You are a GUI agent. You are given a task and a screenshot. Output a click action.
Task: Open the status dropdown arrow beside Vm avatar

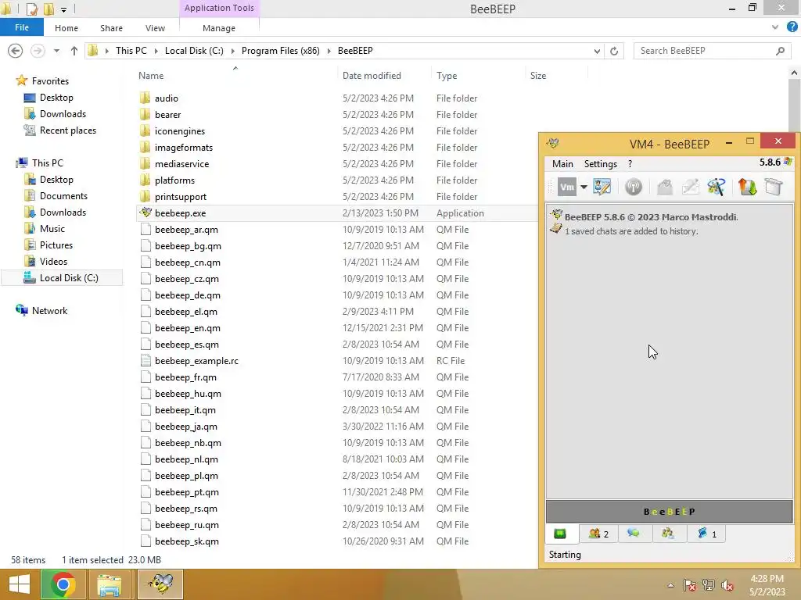pos(584,187)
